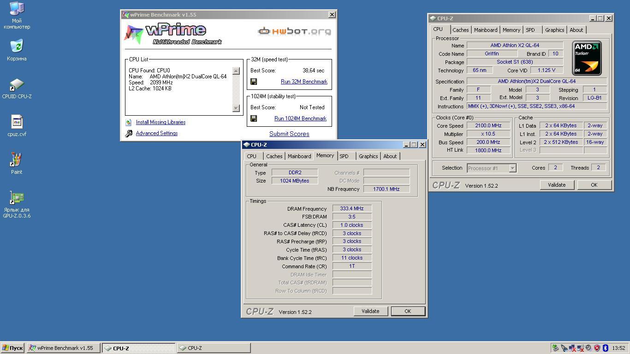
Task: Click the HT Link 1800.0 MHz field
Action: click(488, 150)
